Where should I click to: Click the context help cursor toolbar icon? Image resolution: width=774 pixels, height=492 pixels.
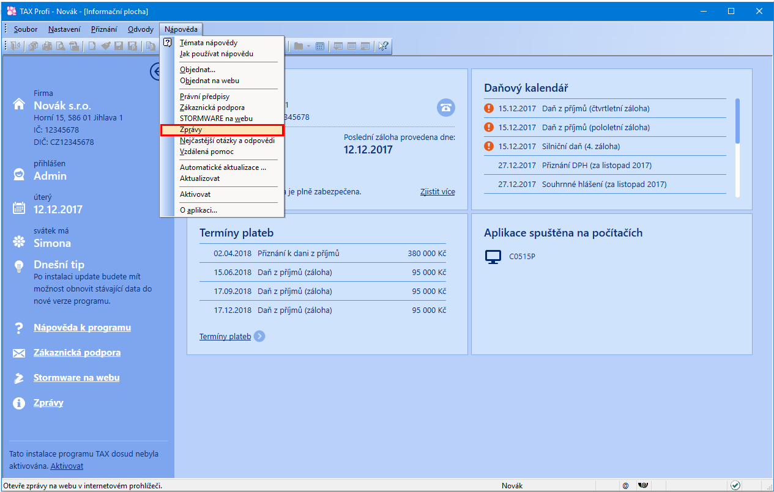[383, 46]
